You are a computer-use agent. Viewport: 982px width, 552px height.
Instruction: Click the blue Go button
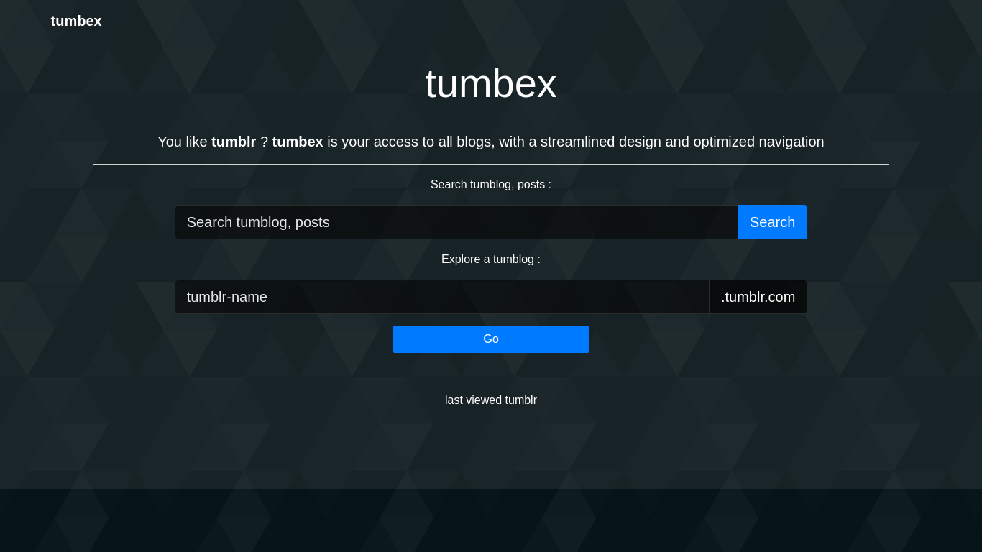[491, 339]
